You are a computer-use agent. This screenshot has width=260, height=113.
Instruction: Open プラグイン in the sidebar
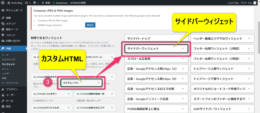point(12,89)
